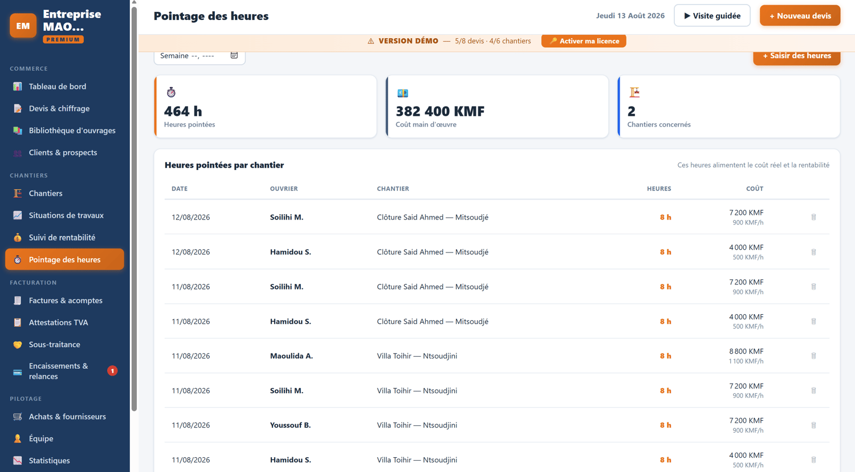Click Maoulida A. worker name

tap(291, 356)
